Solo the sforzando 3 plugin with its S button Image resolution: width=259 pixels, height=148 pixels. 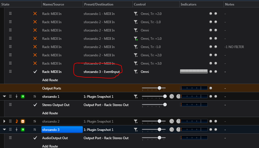click(35, 130)
